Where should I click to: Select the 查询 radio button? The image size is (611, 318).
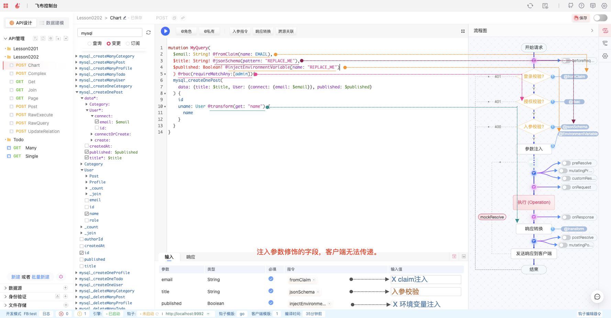pyautogui.click(x=90, y=44)
